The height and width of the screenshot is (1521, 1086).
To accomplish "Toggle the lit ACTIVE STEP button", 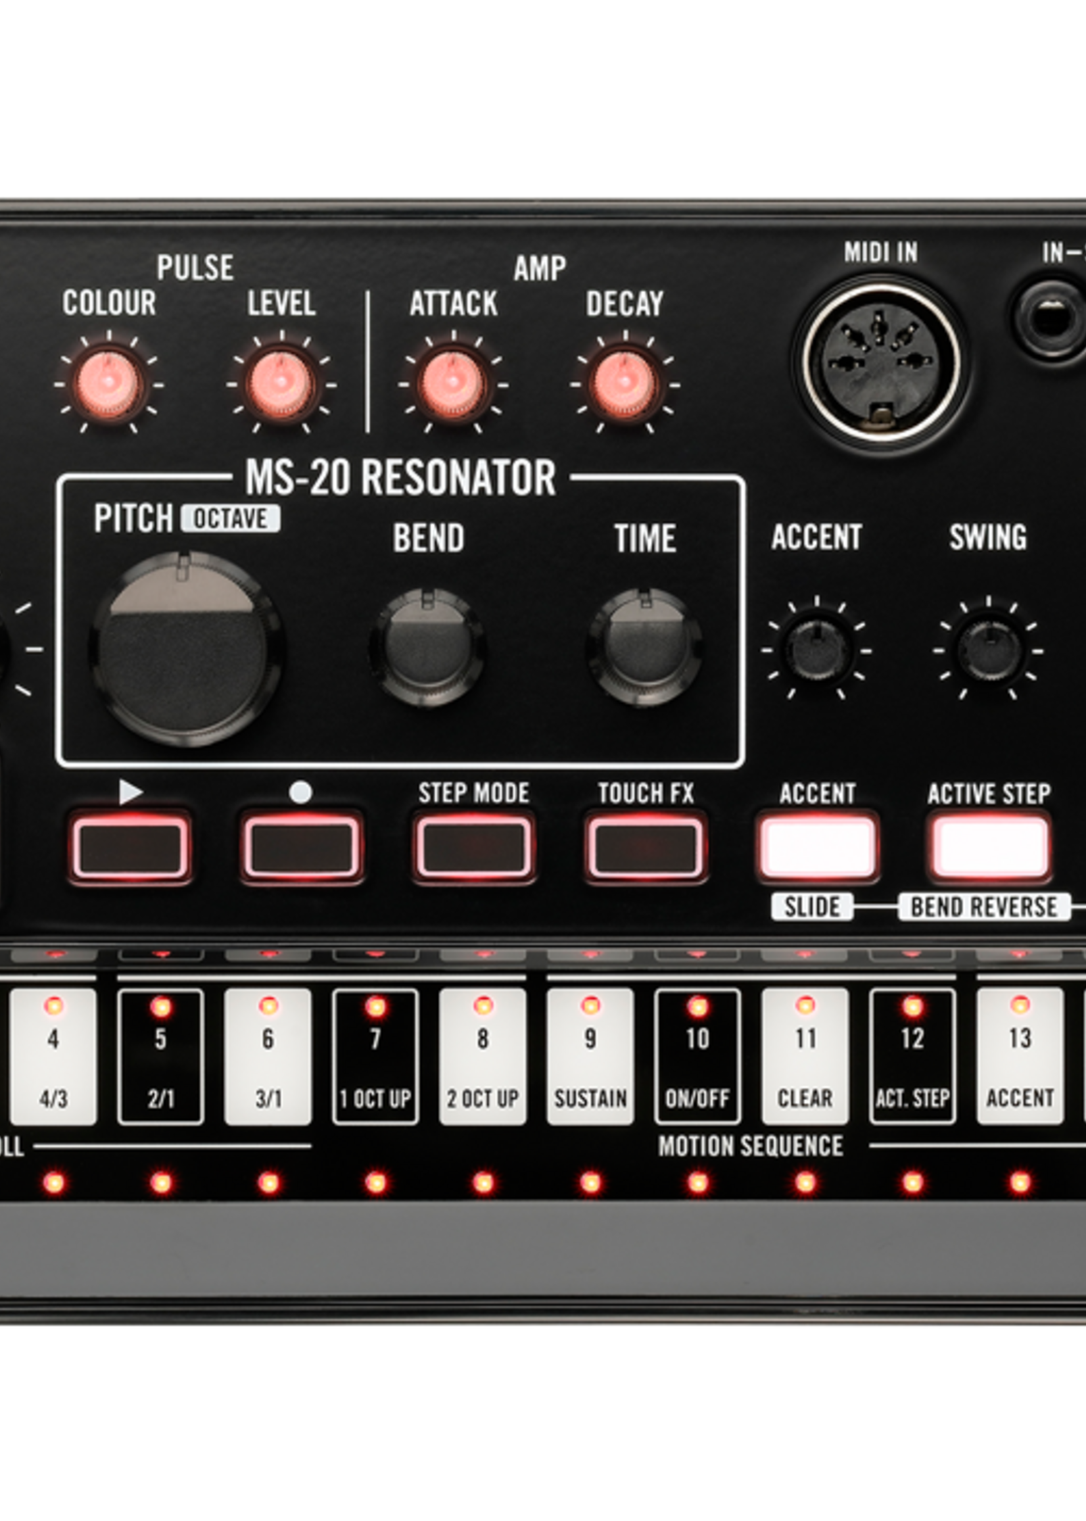I will coord(989,848).
